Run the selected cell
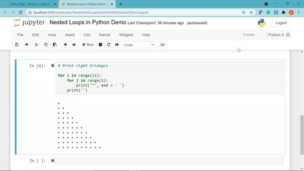The height and width of the screenshot is (171, 304). (x=88, y=45)
